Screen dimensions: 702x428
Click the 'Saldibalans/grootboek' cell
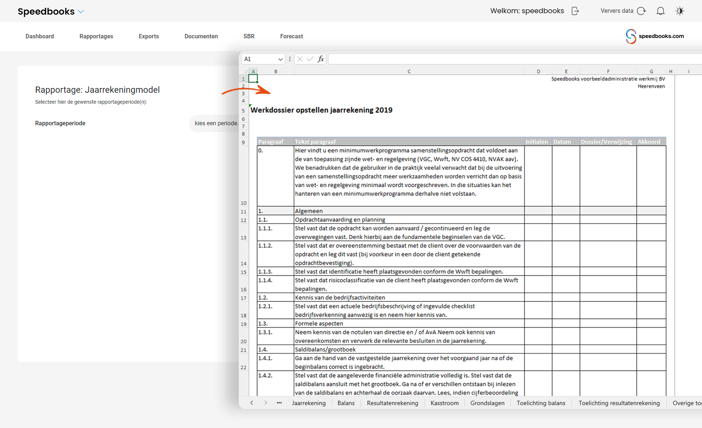point(409,349)
